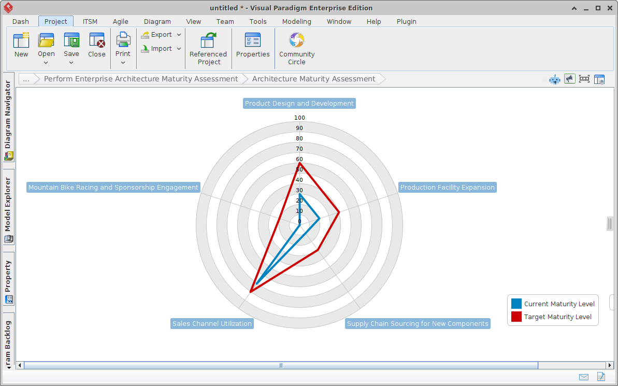Click the envelope message icon in status bar
The width and height of the screenshot is (618, 386).
coord(584,377)
